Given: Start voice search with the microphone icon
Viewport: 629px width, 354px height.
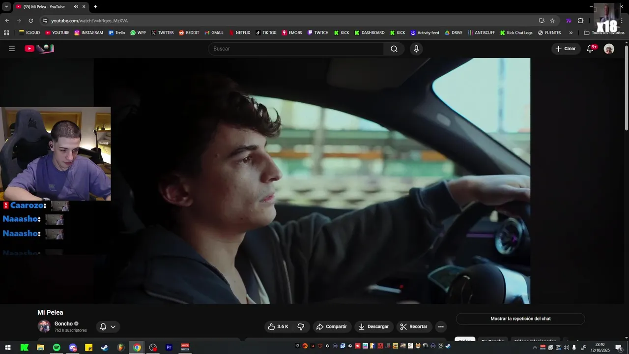Looking at the screenshot, I should pos(416,49).
